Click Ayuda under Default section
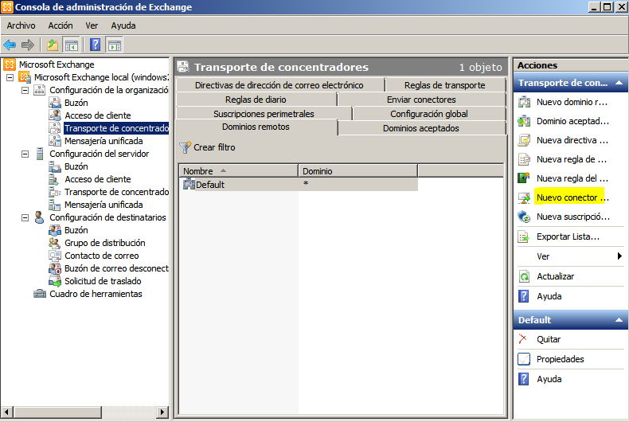The width and height of the screenshot is (629, 422). pos(549,379)
